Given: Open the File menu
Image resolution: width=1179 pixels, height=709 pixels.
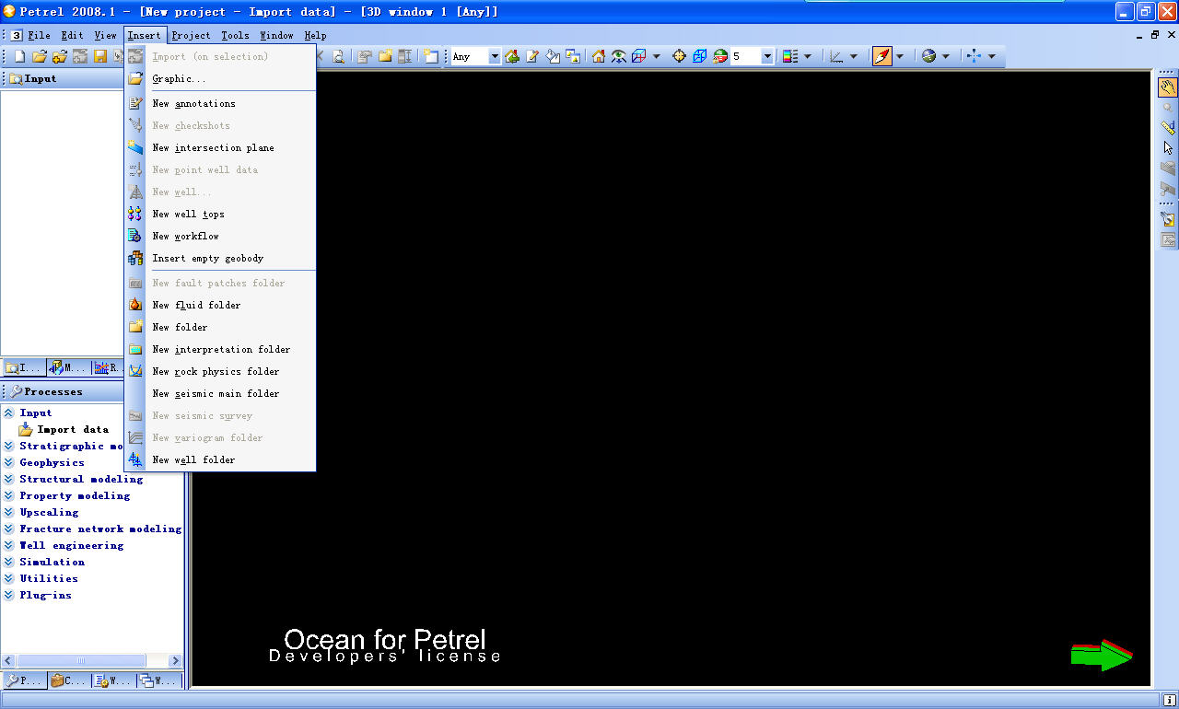Looking at the screenshot, I should (x=39, y=35).
